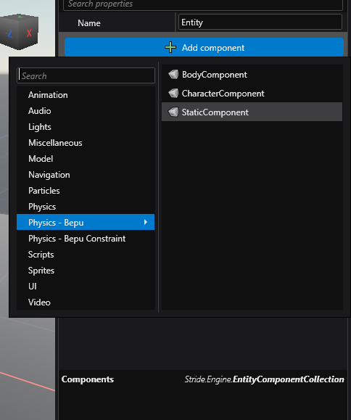
Task: Click the X axis face of the view cube
Action: tap(29, 33)
